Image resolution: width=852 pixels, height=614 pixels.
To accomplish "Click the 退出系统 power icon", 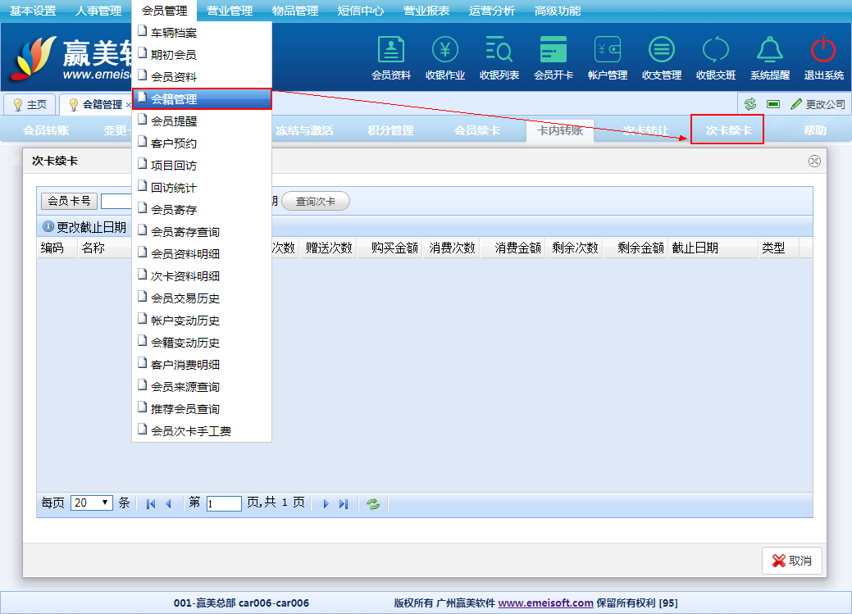I will (823, 51).
